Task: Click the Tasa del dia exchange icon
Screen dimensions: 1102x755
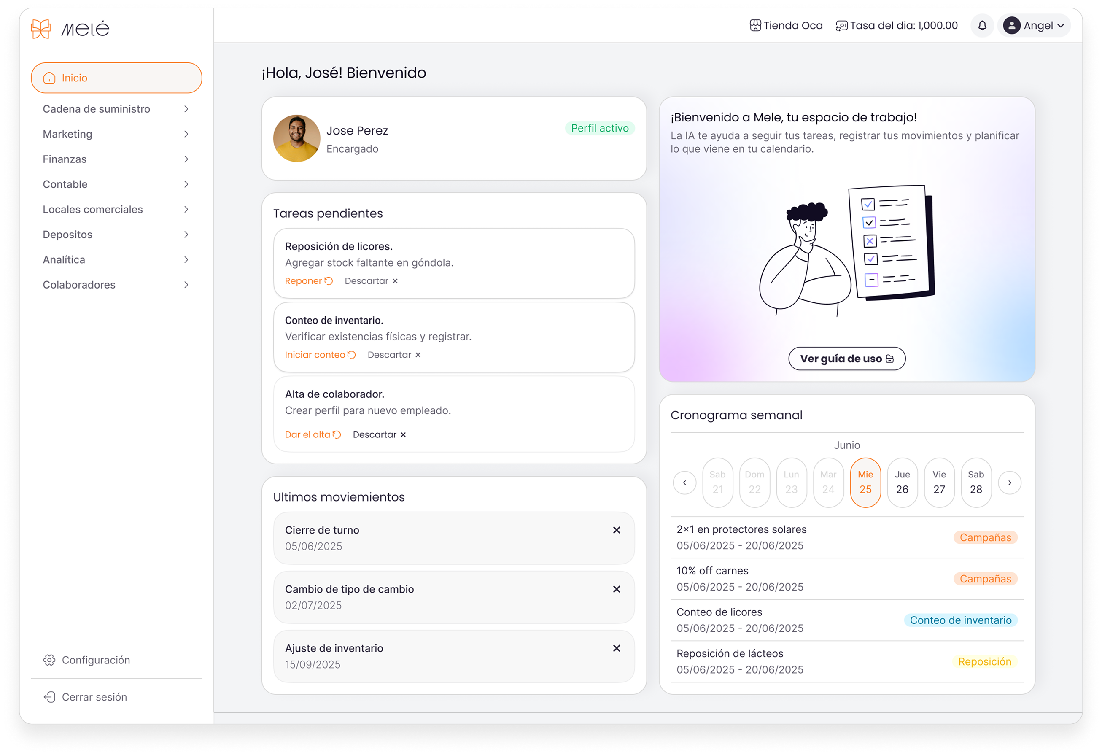Action: [x=841, y=26]
